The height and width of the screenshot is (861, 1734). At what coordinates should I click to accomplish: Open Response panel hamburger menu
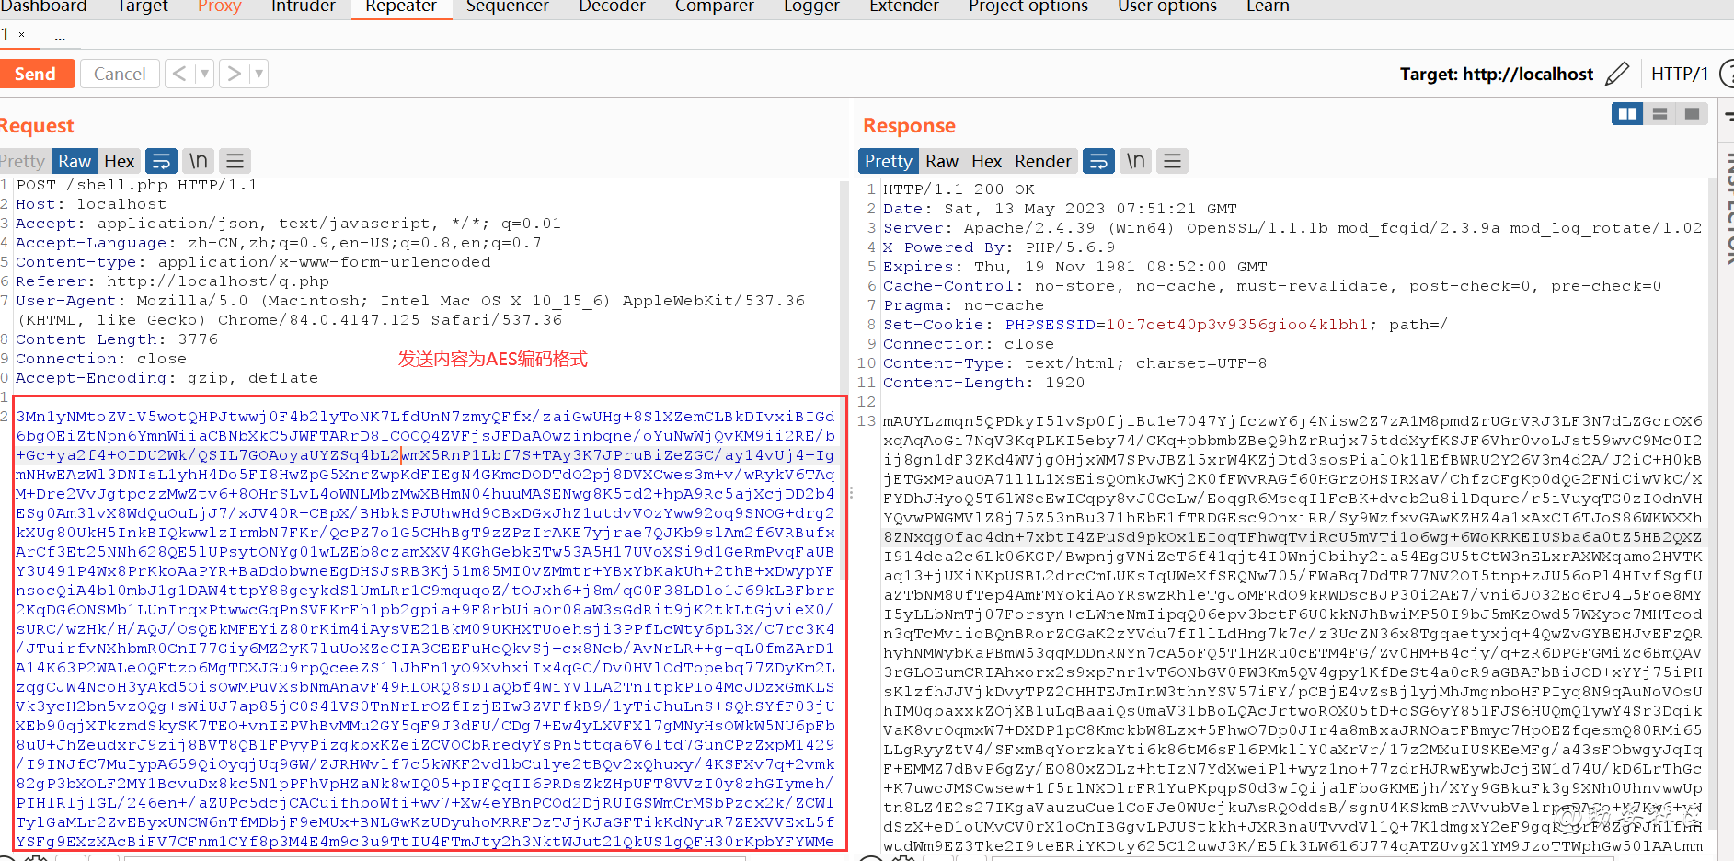pyautogui.click(x=1172, y=161)
